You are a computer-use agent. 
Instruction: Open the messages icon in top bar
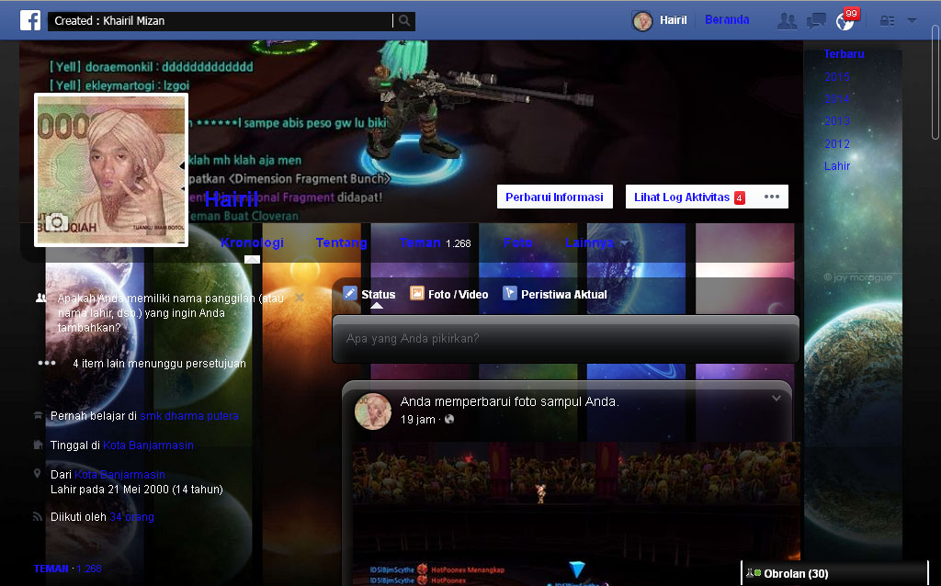pos(816,21)
